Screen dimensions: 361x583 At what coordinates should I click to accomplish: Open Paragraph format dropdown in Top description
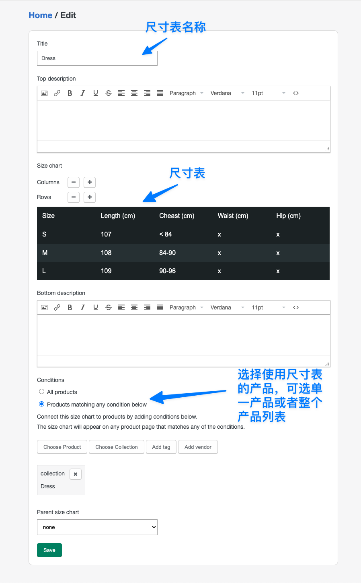click(x=186, y=93)
